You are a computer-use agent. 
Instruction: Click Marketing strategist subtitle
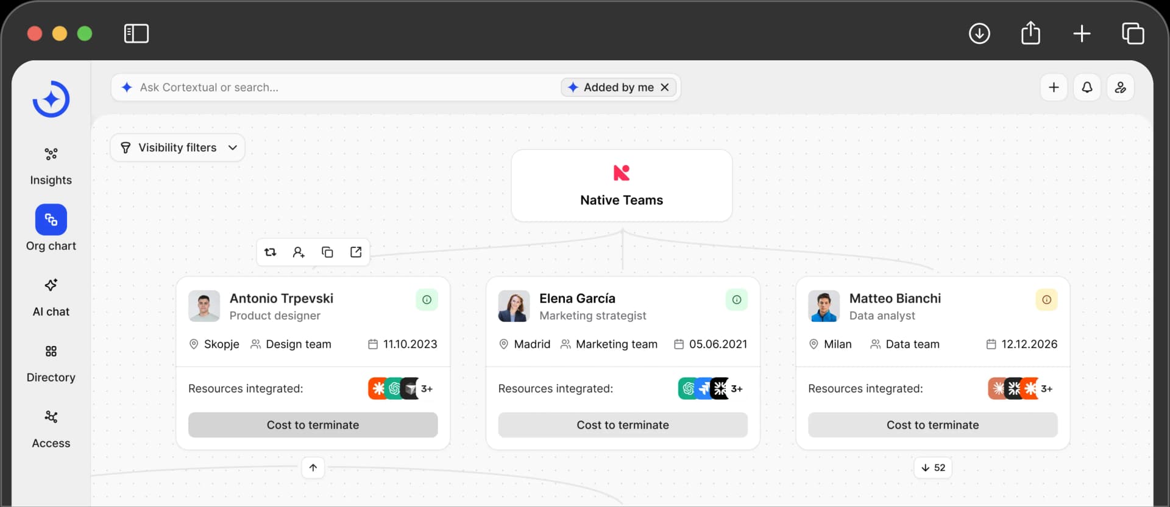[x=593, y=316]
